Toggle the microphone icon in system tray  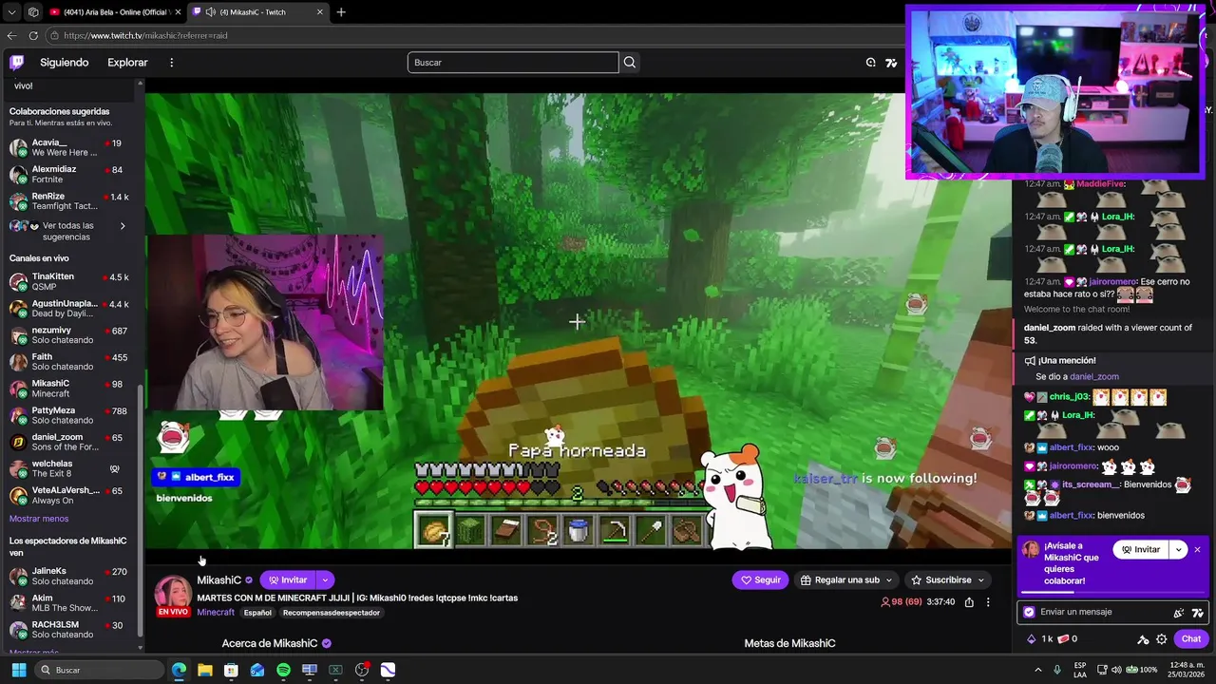[1057, 670]
